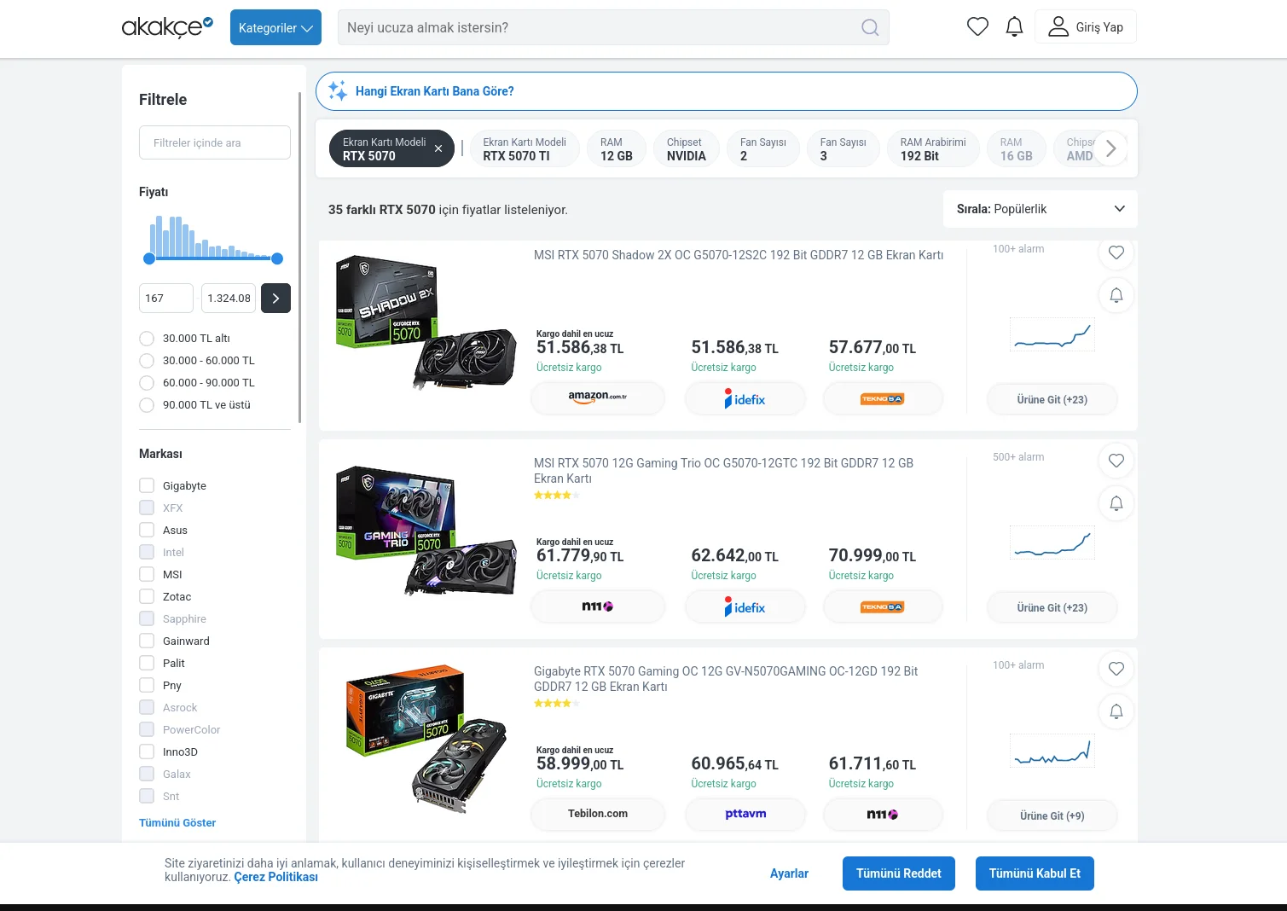
Task: Check the MSI brand checkbox
Action: (147, 574)
